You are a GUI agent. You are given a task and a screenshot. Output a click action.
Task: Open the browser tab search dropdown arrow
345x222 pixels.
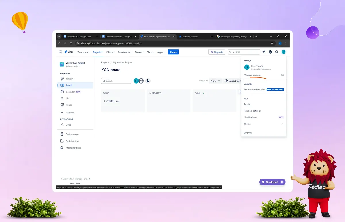(x=59, y=37)
